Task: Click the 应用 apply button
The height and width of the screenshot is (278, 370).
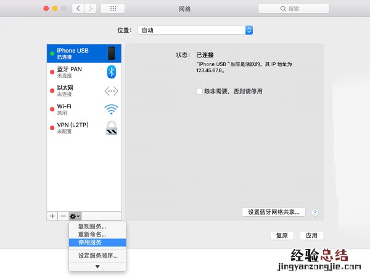Action: coord(311,235)
